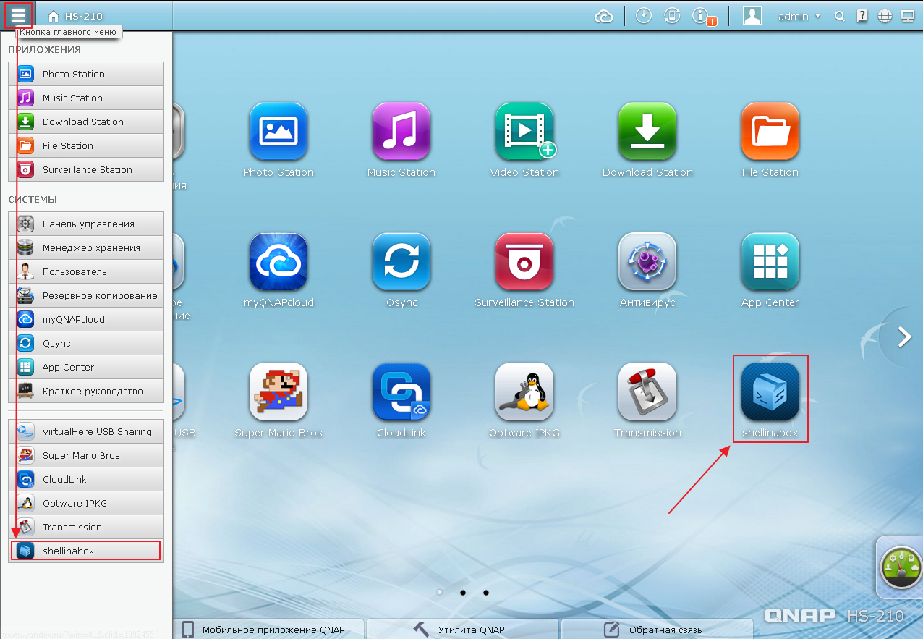The image size is (923, 639).
Task: Open the language globe icon
Action: [884, 16]
